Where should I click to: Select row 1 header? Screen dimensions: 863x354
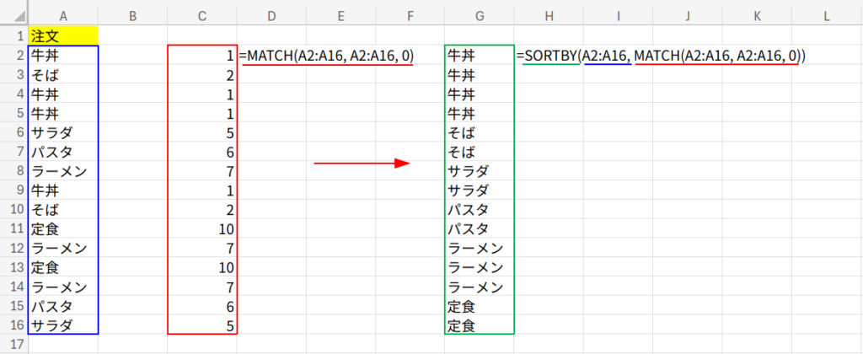[13, 36]
